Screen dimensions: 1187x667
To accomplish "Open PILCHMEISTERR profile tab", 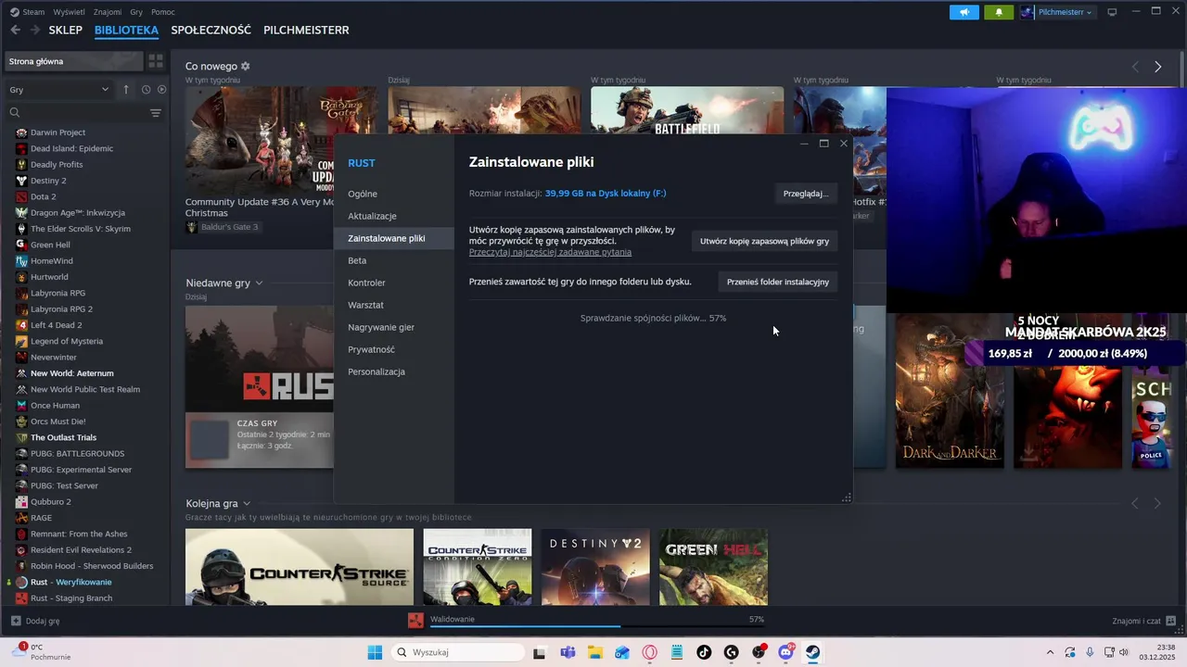I will (306, 30).
